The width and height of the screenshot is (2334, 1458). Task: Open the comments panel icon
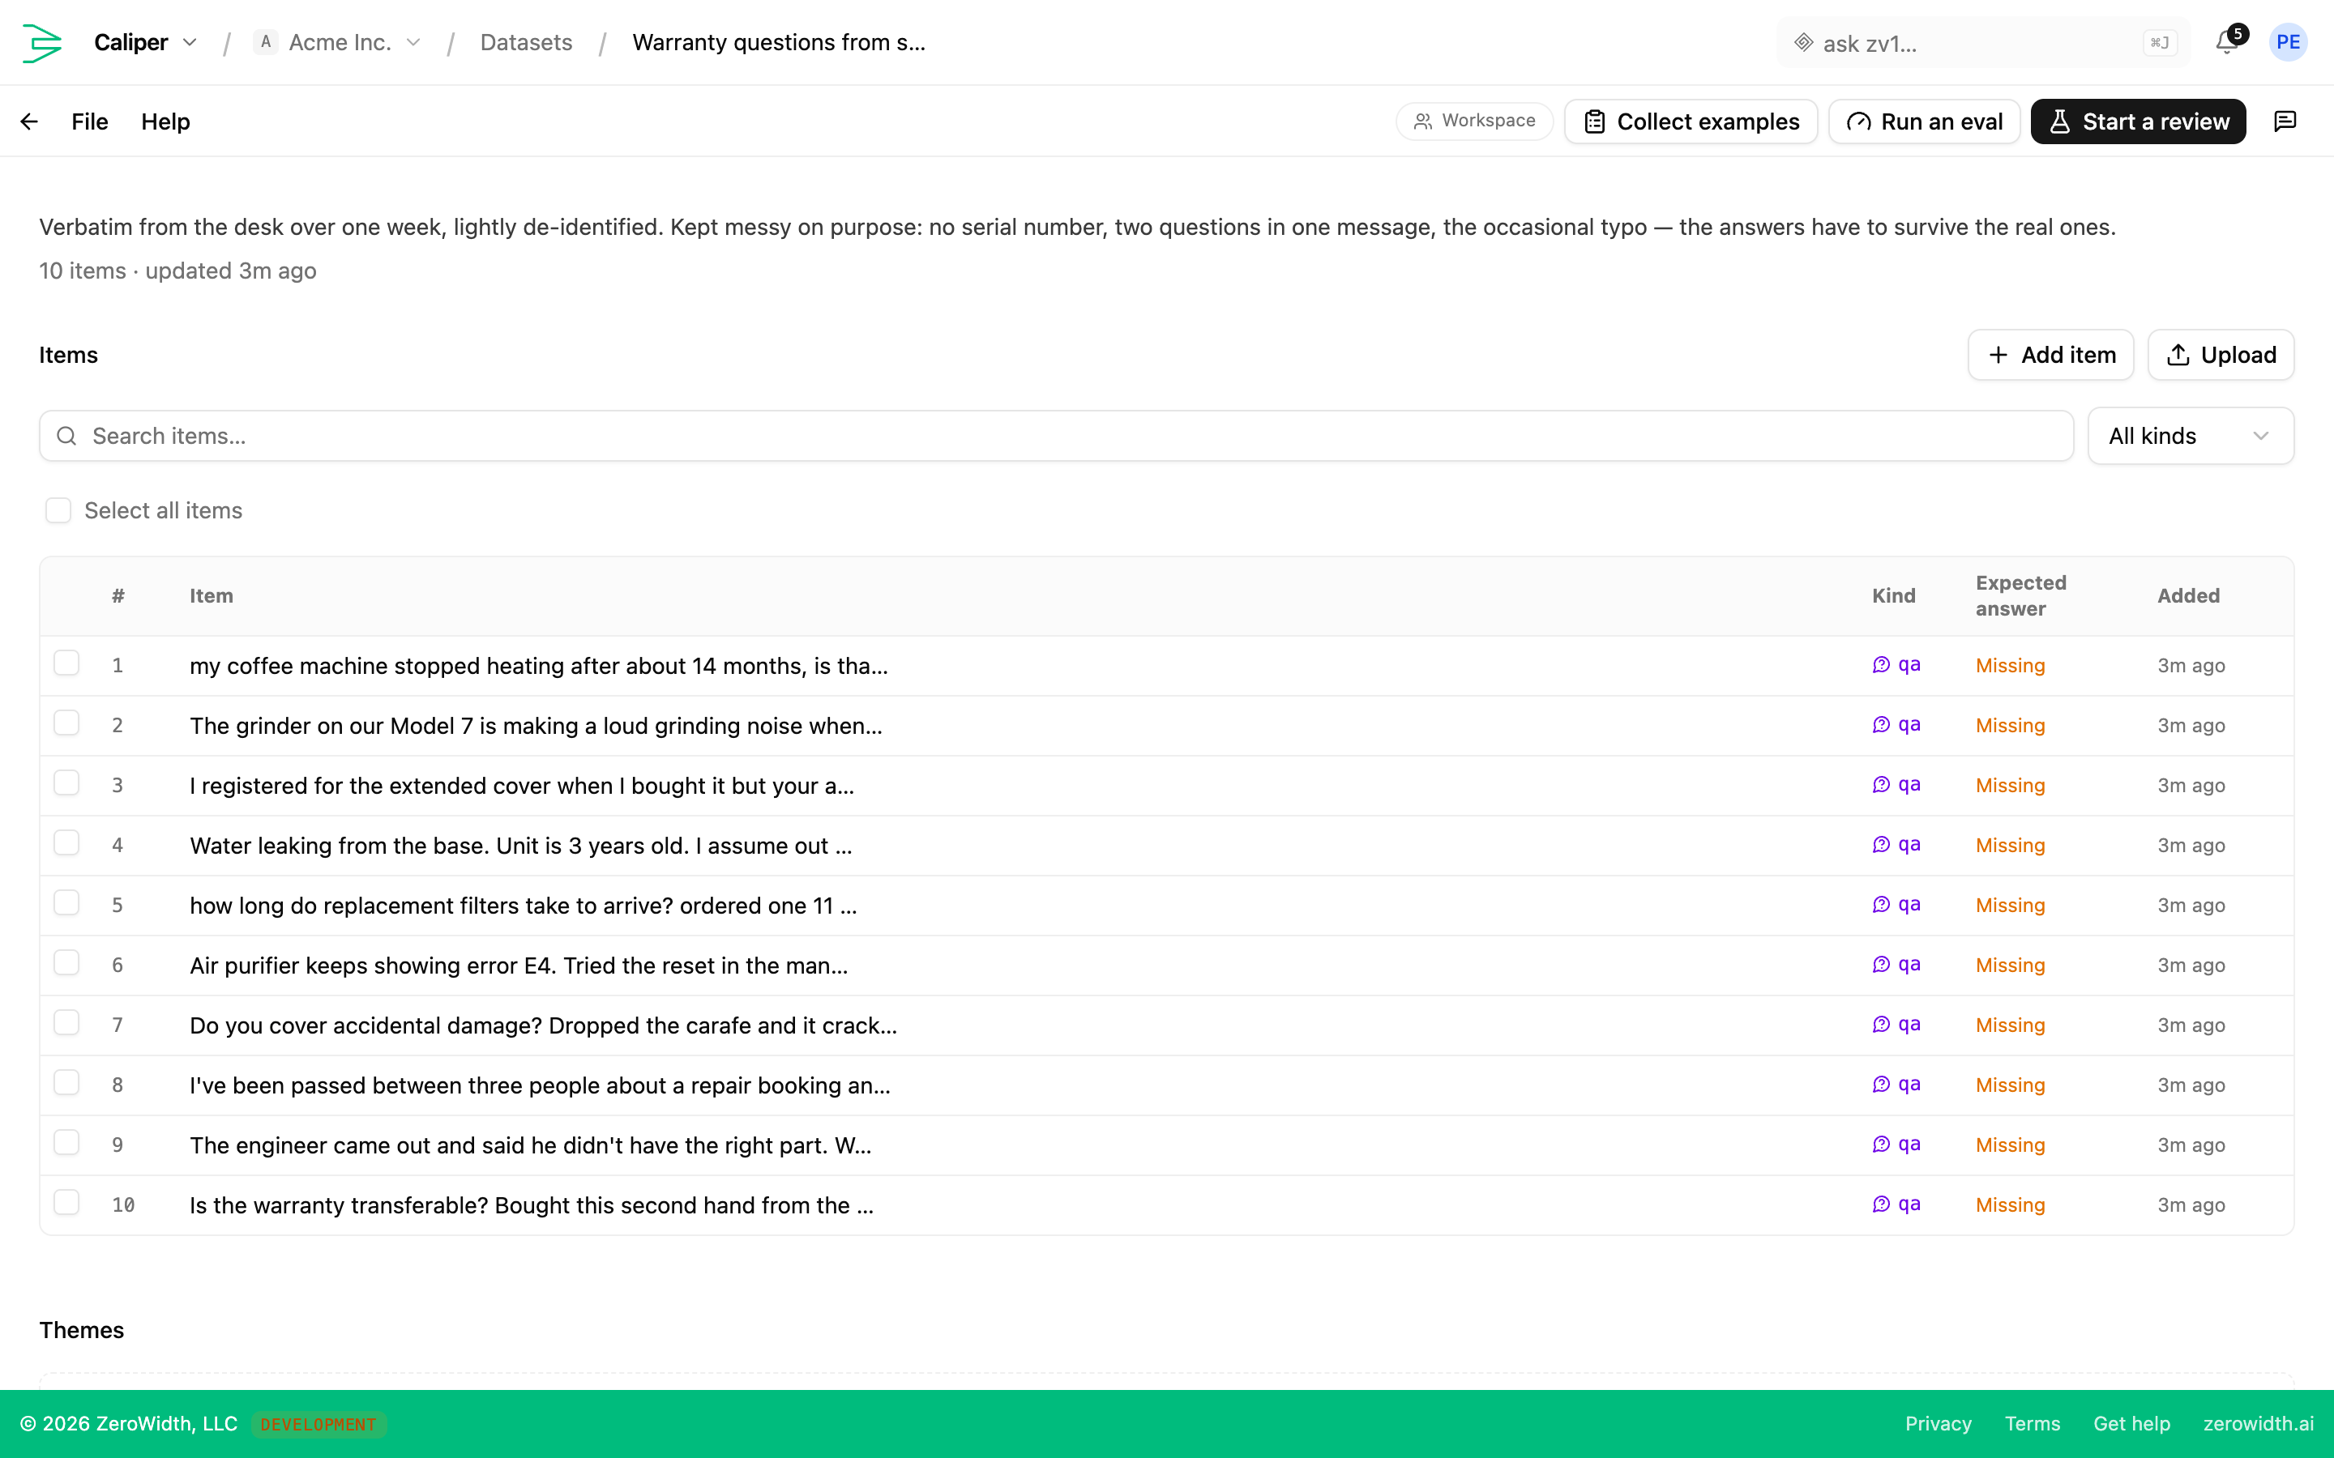pyautogui.click(x=2285, y=122)
